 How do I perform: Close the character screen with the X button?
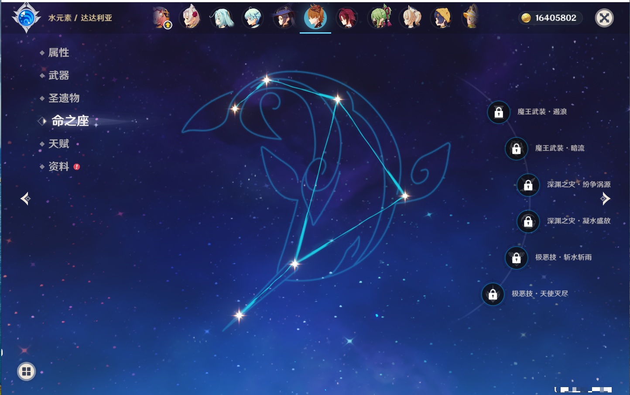tap(604, 18)
